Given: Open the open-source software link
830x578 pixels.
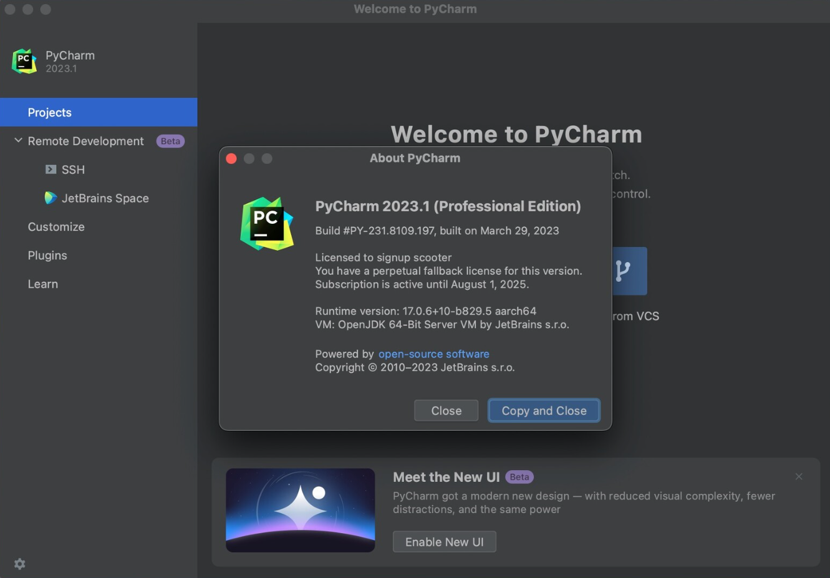Looking at the screenshot, I should coord(433,354).
